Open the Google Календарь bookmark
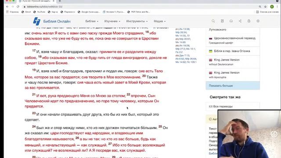The width and height of the screenshot is (281, 158). point(89,12)
